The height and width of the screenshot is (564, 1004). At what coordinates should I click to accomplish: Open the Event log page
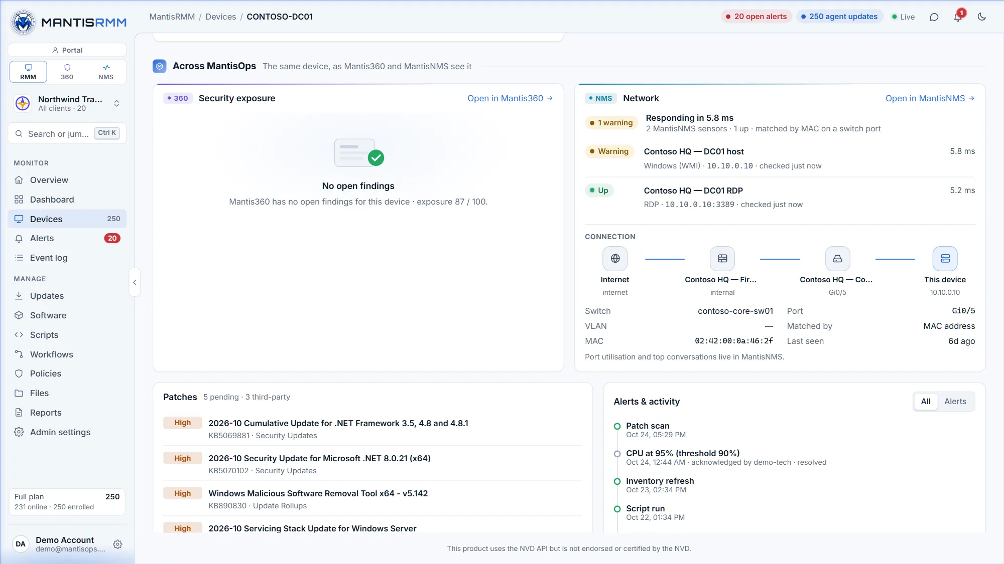click(67, 258)
